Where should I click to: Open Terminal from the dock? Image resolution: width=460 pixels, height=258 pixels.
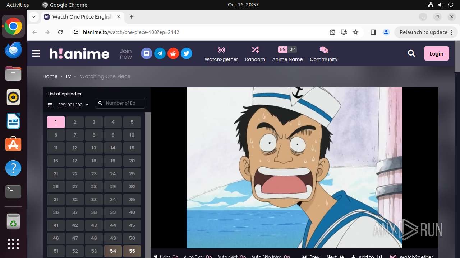point(13,192)
